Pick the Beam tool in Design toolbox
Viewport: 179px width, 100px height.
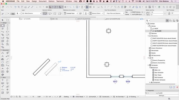[3, 32]
